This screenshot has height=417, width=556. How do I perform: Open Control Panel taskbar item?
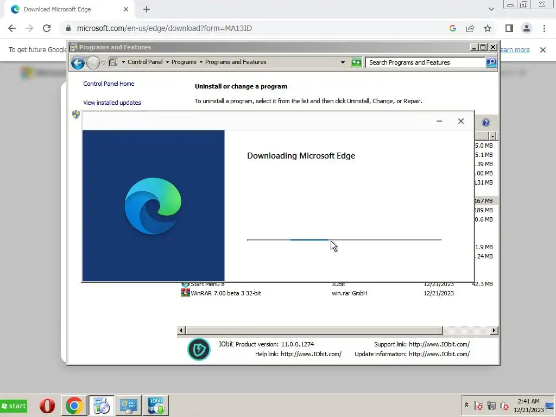128,406
